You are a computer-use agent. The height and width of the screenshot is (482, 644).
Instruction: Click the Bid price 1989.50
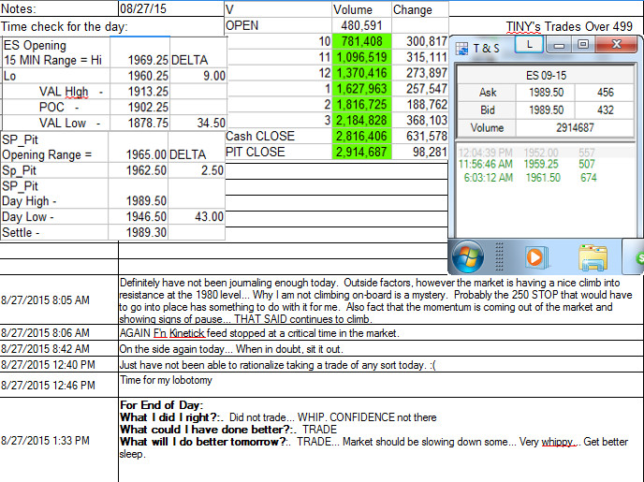pos(546,110)
